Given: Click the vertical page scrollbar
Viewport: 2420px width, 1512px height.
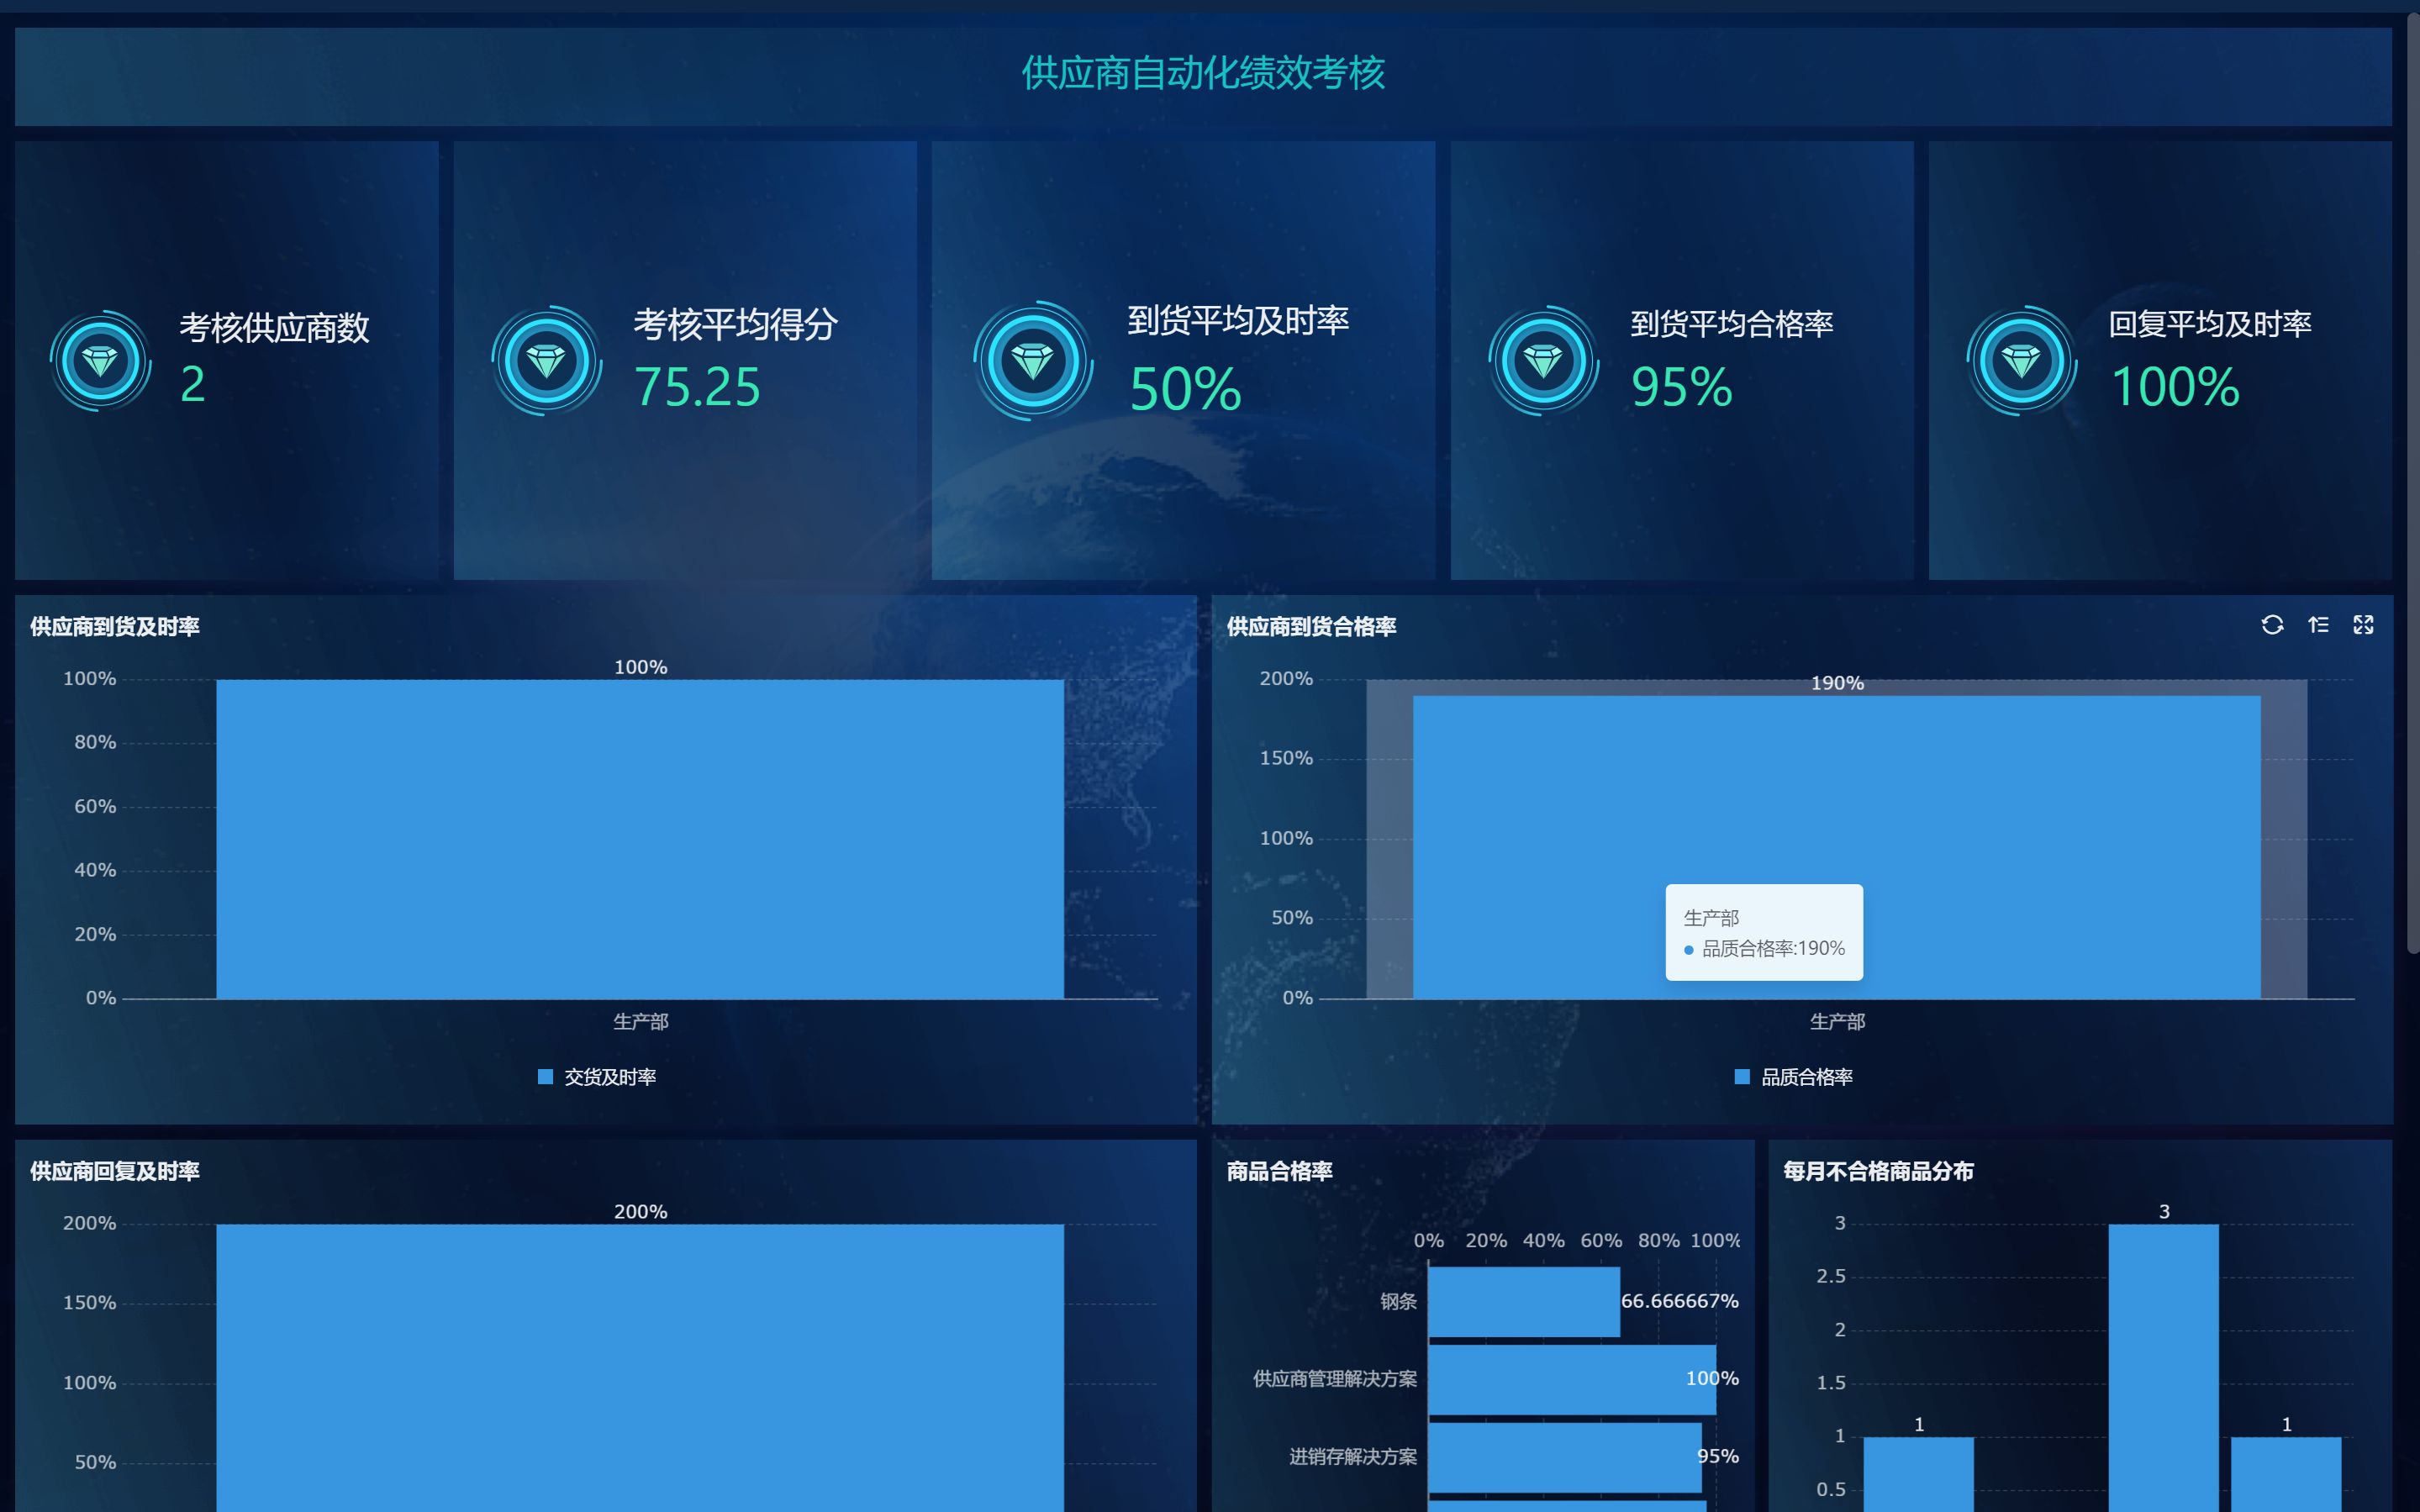Looking at the screenshot, I should 2412,480.
